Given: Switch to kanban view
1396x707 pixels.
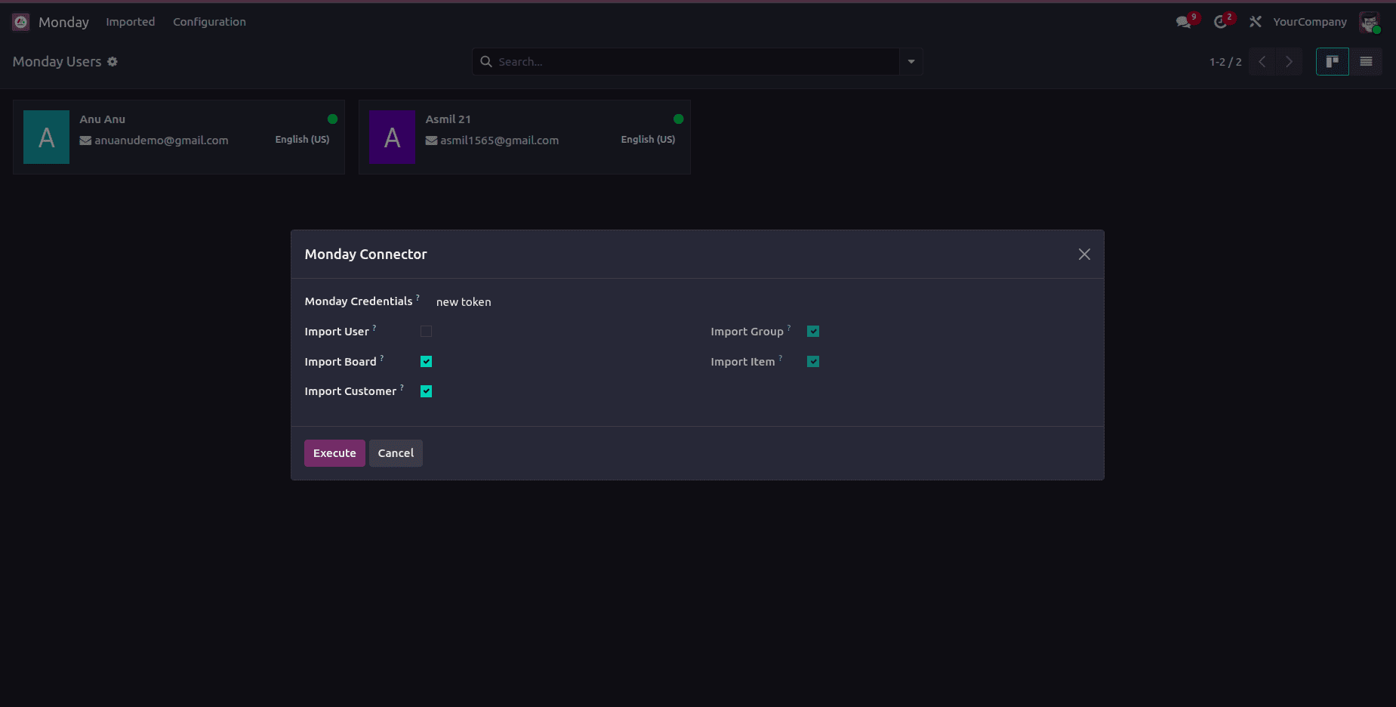Looking at the screenshot, I should click(x=1333, y=62).
